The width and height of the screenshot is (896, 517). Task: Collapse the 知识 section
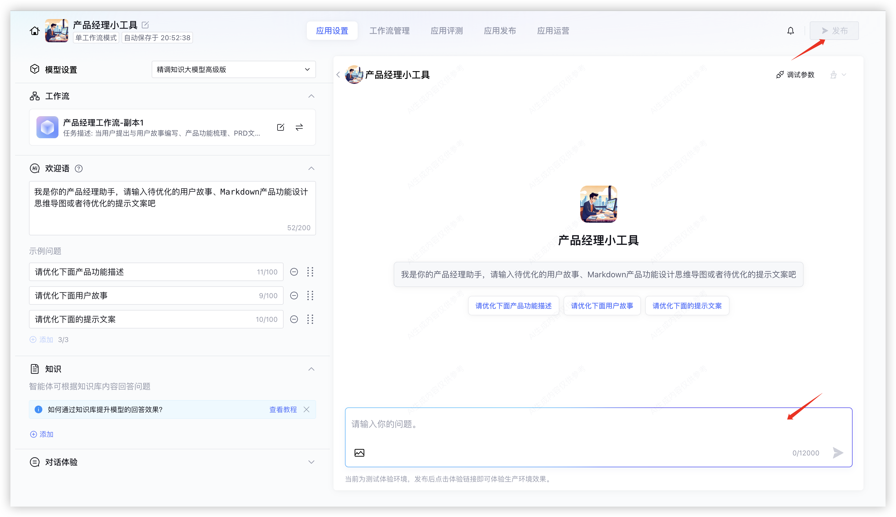(311, 369)
